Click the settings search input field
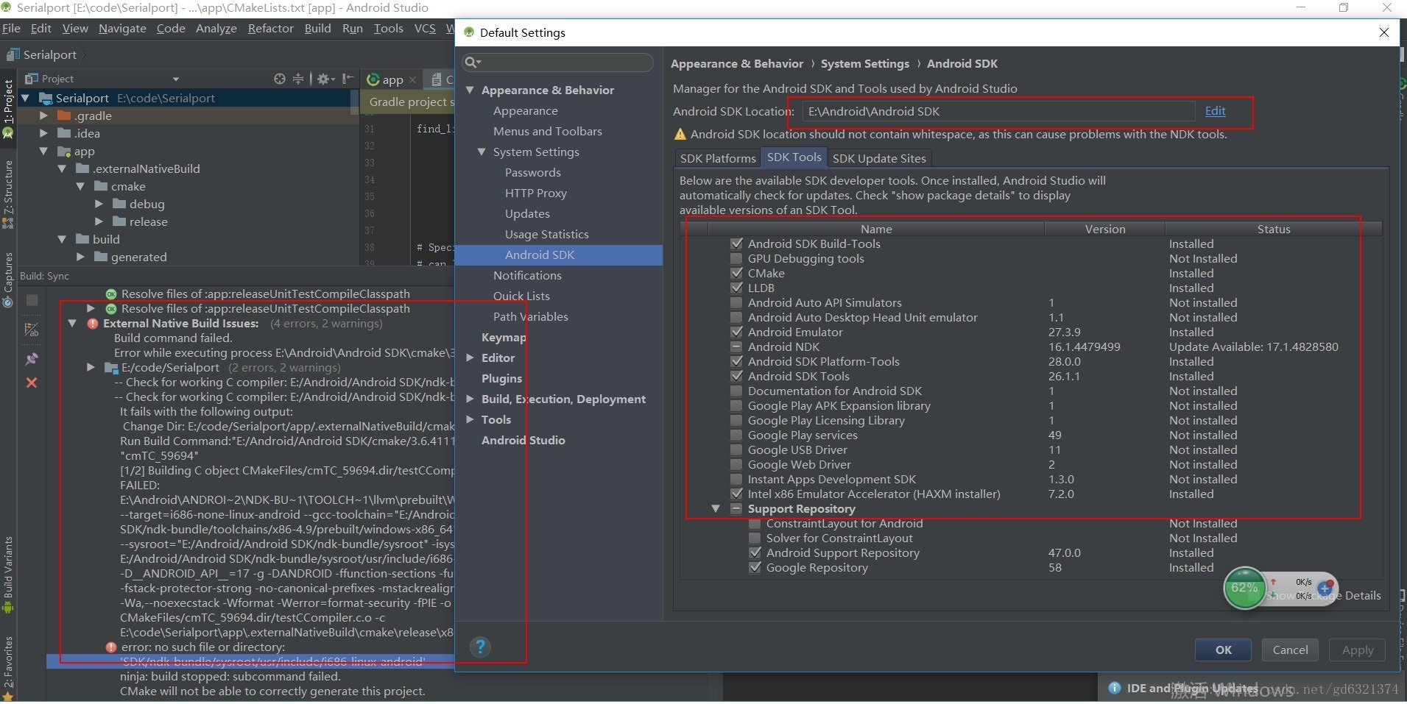1407x704 pixels. click(557, 63)
